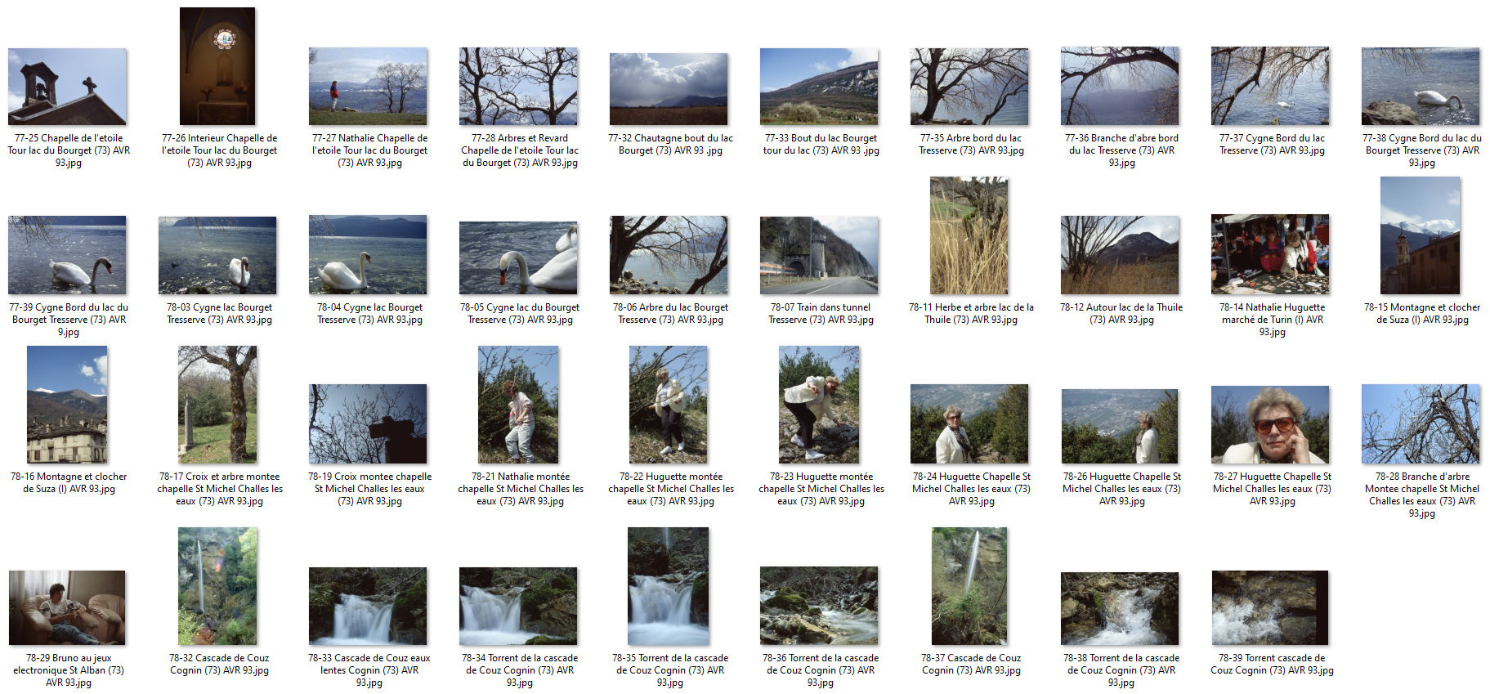Pick the 78-32 Cascade de Couz thumbnail
Image resolution: width=1490 pixels, height=694 pixels.
(217, 586)
